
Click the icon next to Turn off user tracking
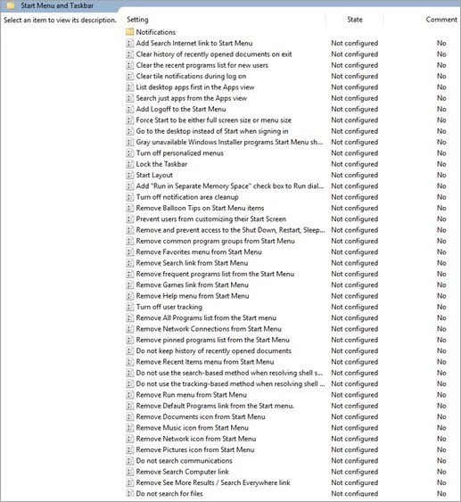pos(129,307)
